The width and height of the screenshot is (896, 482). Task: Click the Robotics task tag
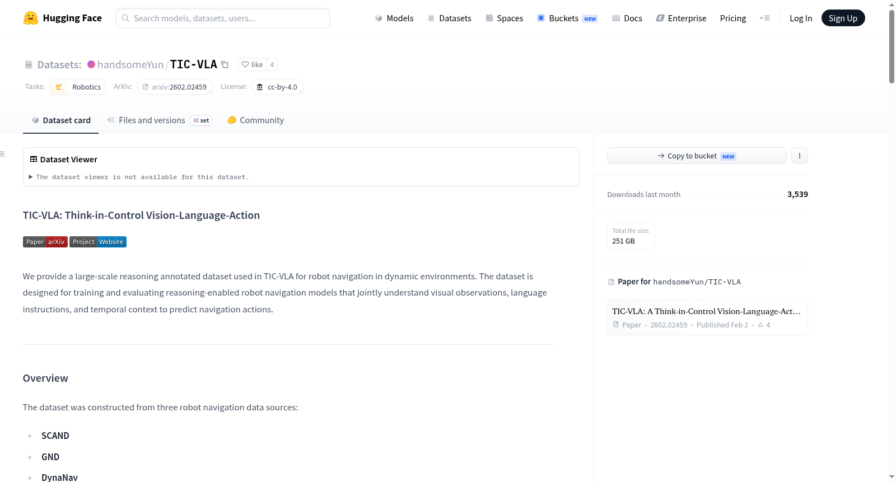coord(78,87)
